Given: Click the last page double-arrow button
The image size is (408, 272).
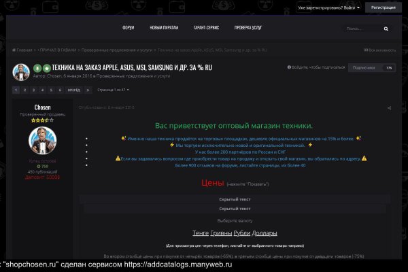Looking at the screenshot, I should click(88, 90).
